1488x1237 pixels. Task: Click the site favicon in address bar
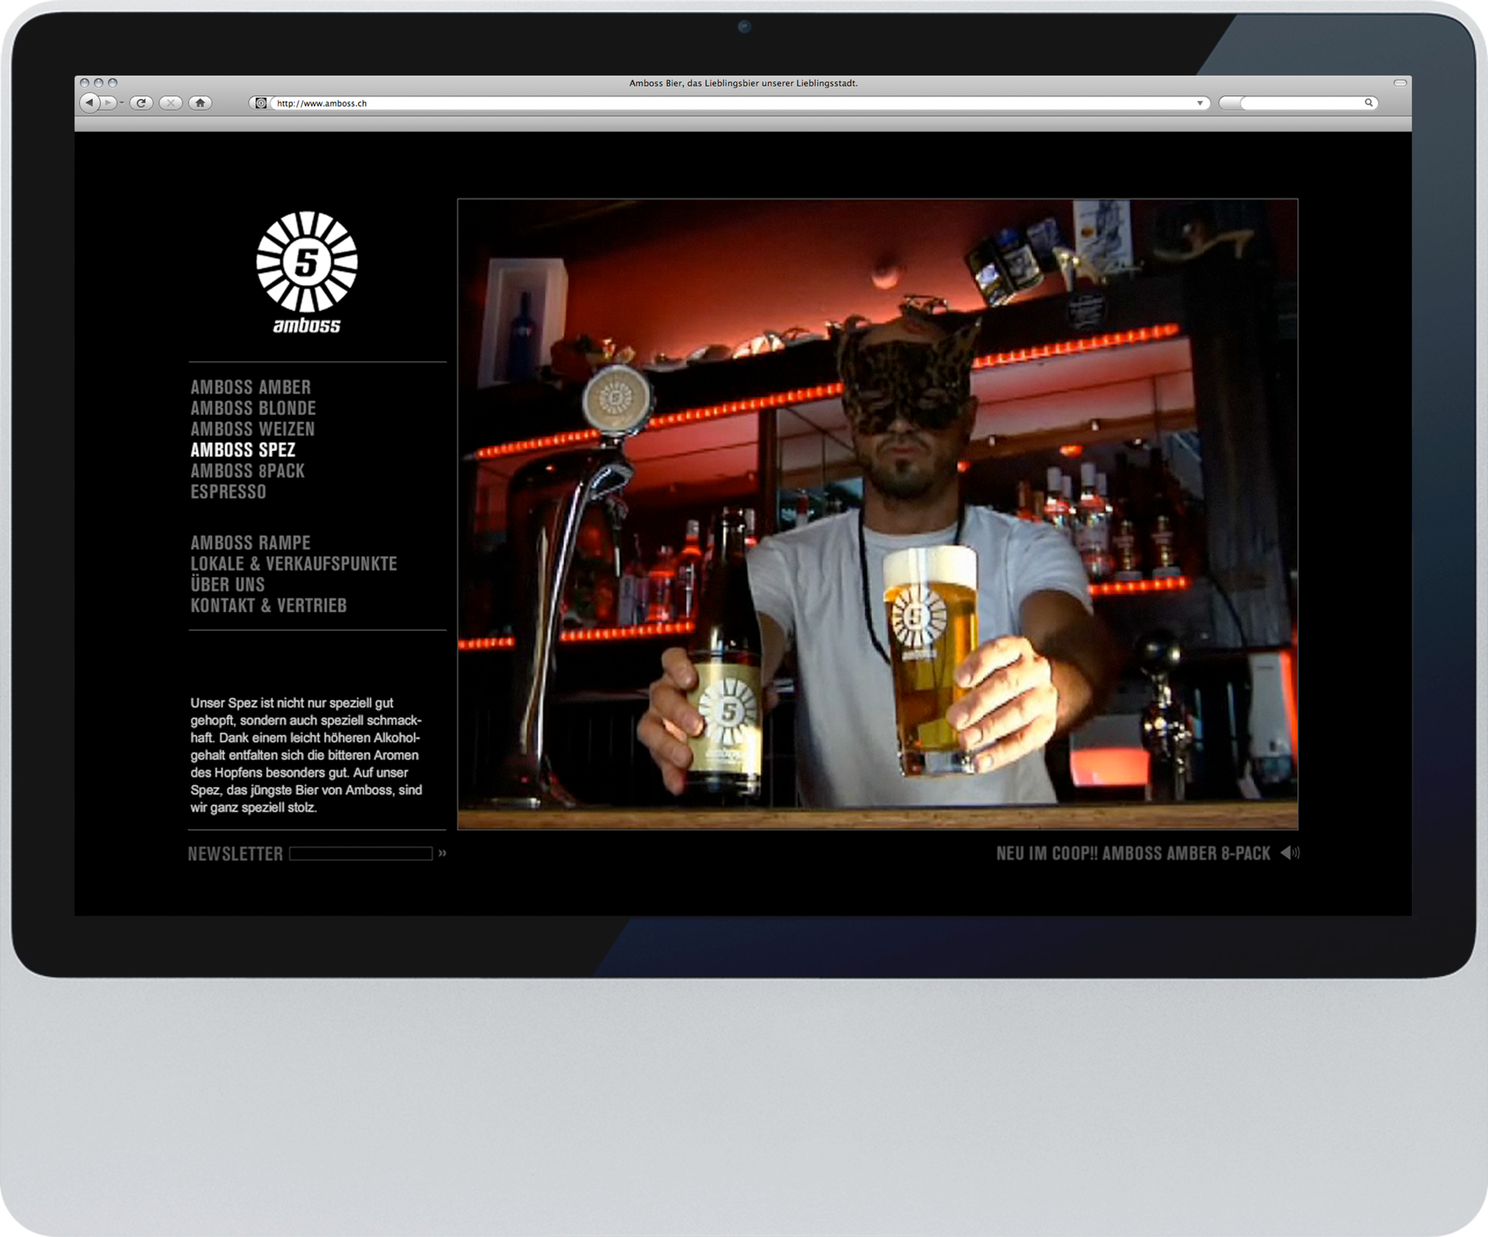click(261, 104)
